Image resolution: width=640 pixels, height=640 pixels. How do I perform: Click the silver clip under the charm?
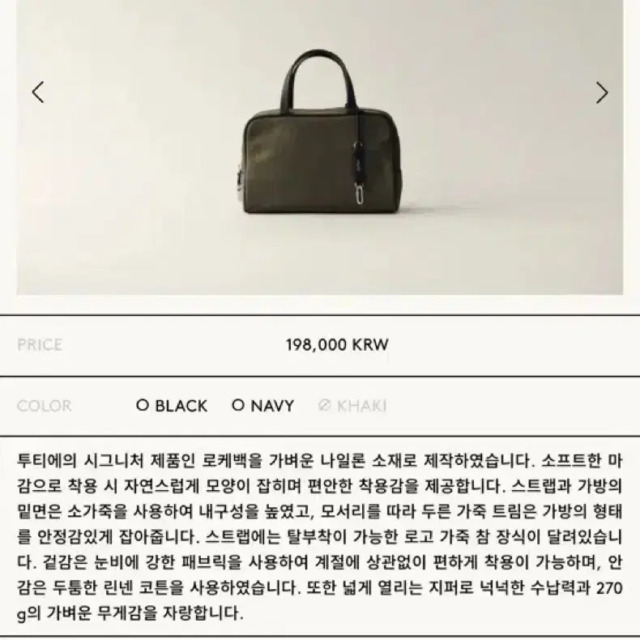(x=360, y=195)
